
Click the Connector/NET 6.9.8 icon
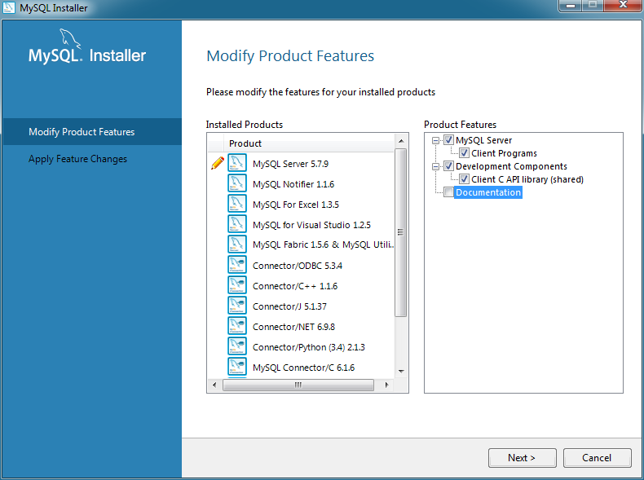[x=237, y=326]
